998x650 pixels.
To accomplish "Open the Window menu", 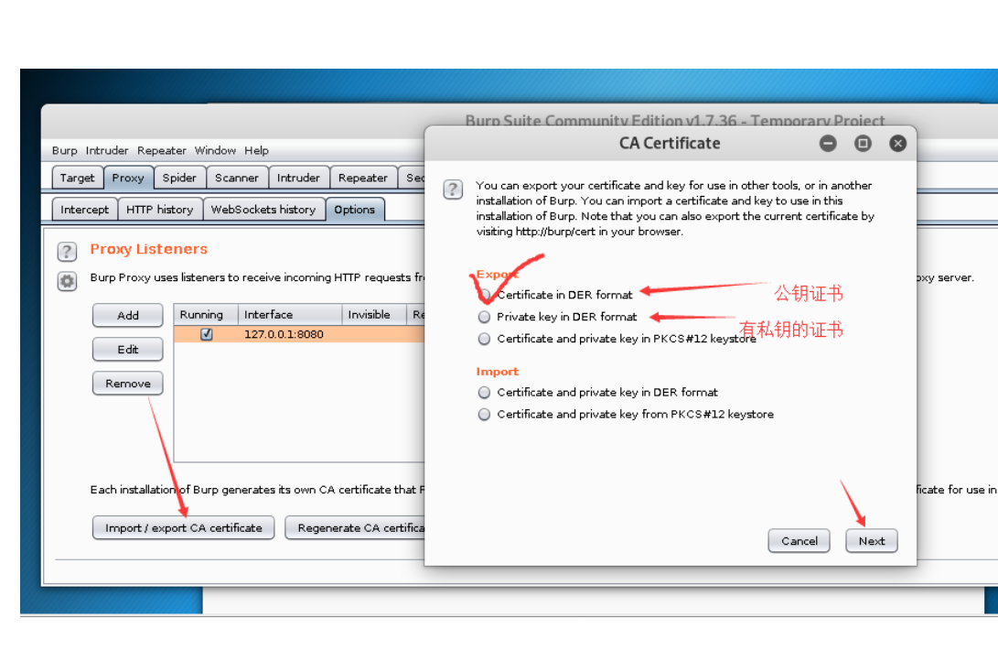I will 215,150.
